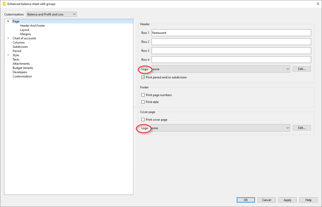Close the Enhanced balance sheet dialog
The height and width of the screenshot is (207, 322).
318,4
